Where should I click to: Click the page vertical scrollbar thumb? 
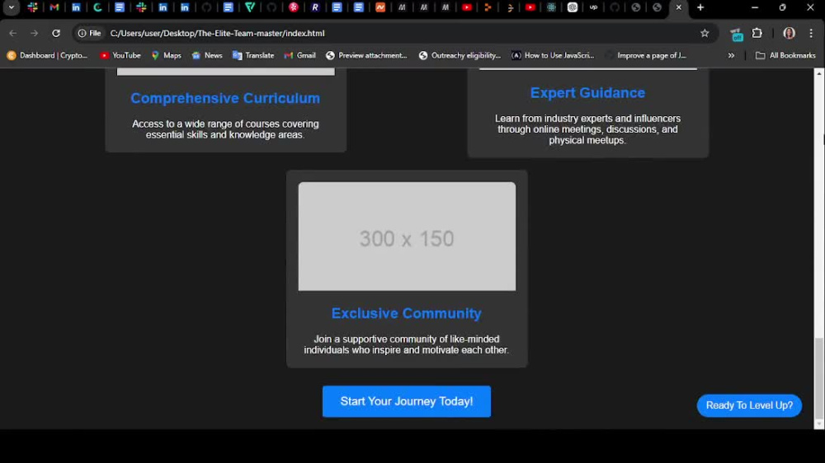point(819,378)
